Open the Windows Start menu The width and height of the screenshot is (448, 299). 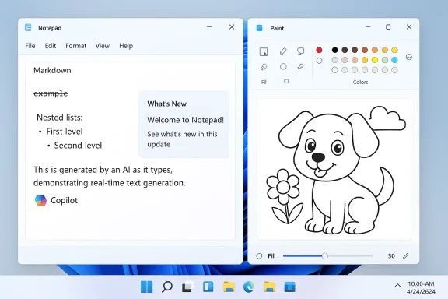click(x=146, y=287)
